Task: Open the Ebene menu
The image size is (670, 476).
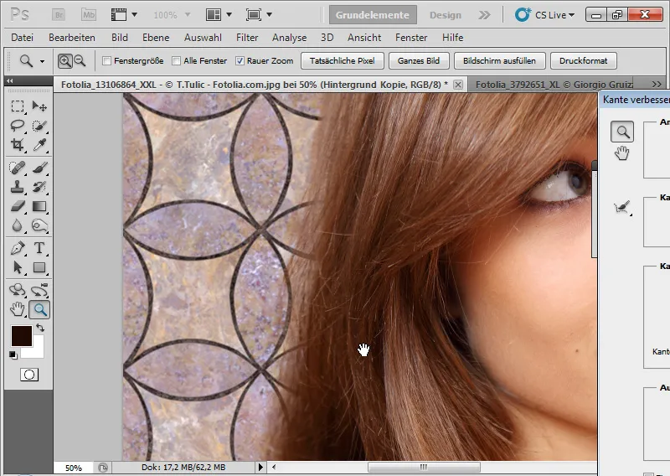Action: (156, 38)
